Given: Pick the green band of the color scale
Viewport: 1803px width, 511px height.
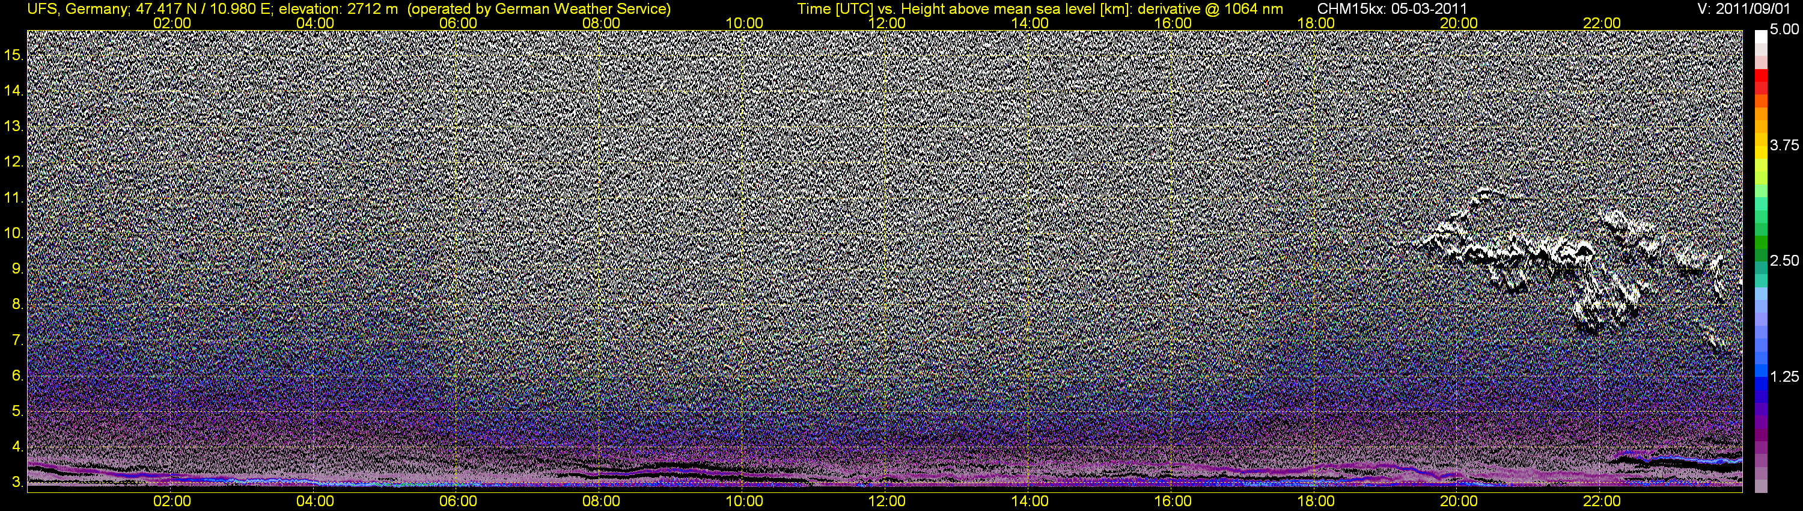Looking at the screenshot, I should click(1760, 242).
